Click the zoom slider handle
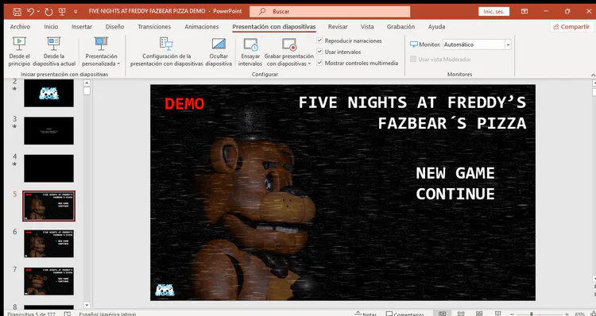Viewport: 596px width, 316px height. [x=532, y=314]
